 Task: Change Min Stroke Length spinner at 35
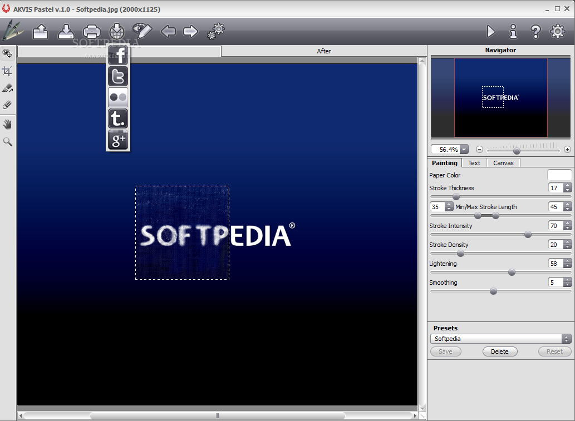point(449,207)
